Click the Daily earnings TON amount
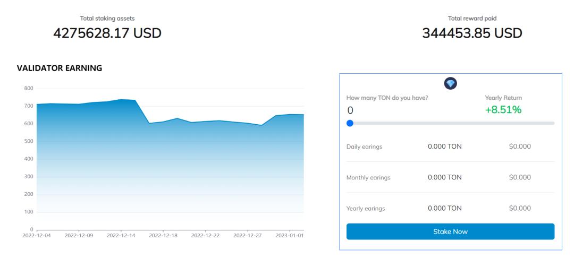The height and width of the screenshot is (258, 574). [x=444, y=147]
